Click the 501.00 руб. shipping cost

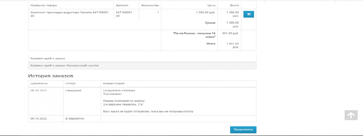pos(231,33)
